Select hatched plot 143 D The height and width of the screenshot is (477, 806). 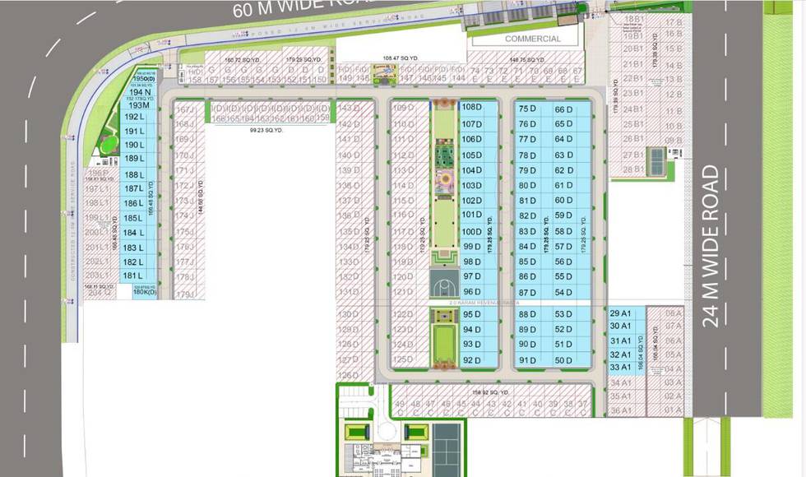354,108
